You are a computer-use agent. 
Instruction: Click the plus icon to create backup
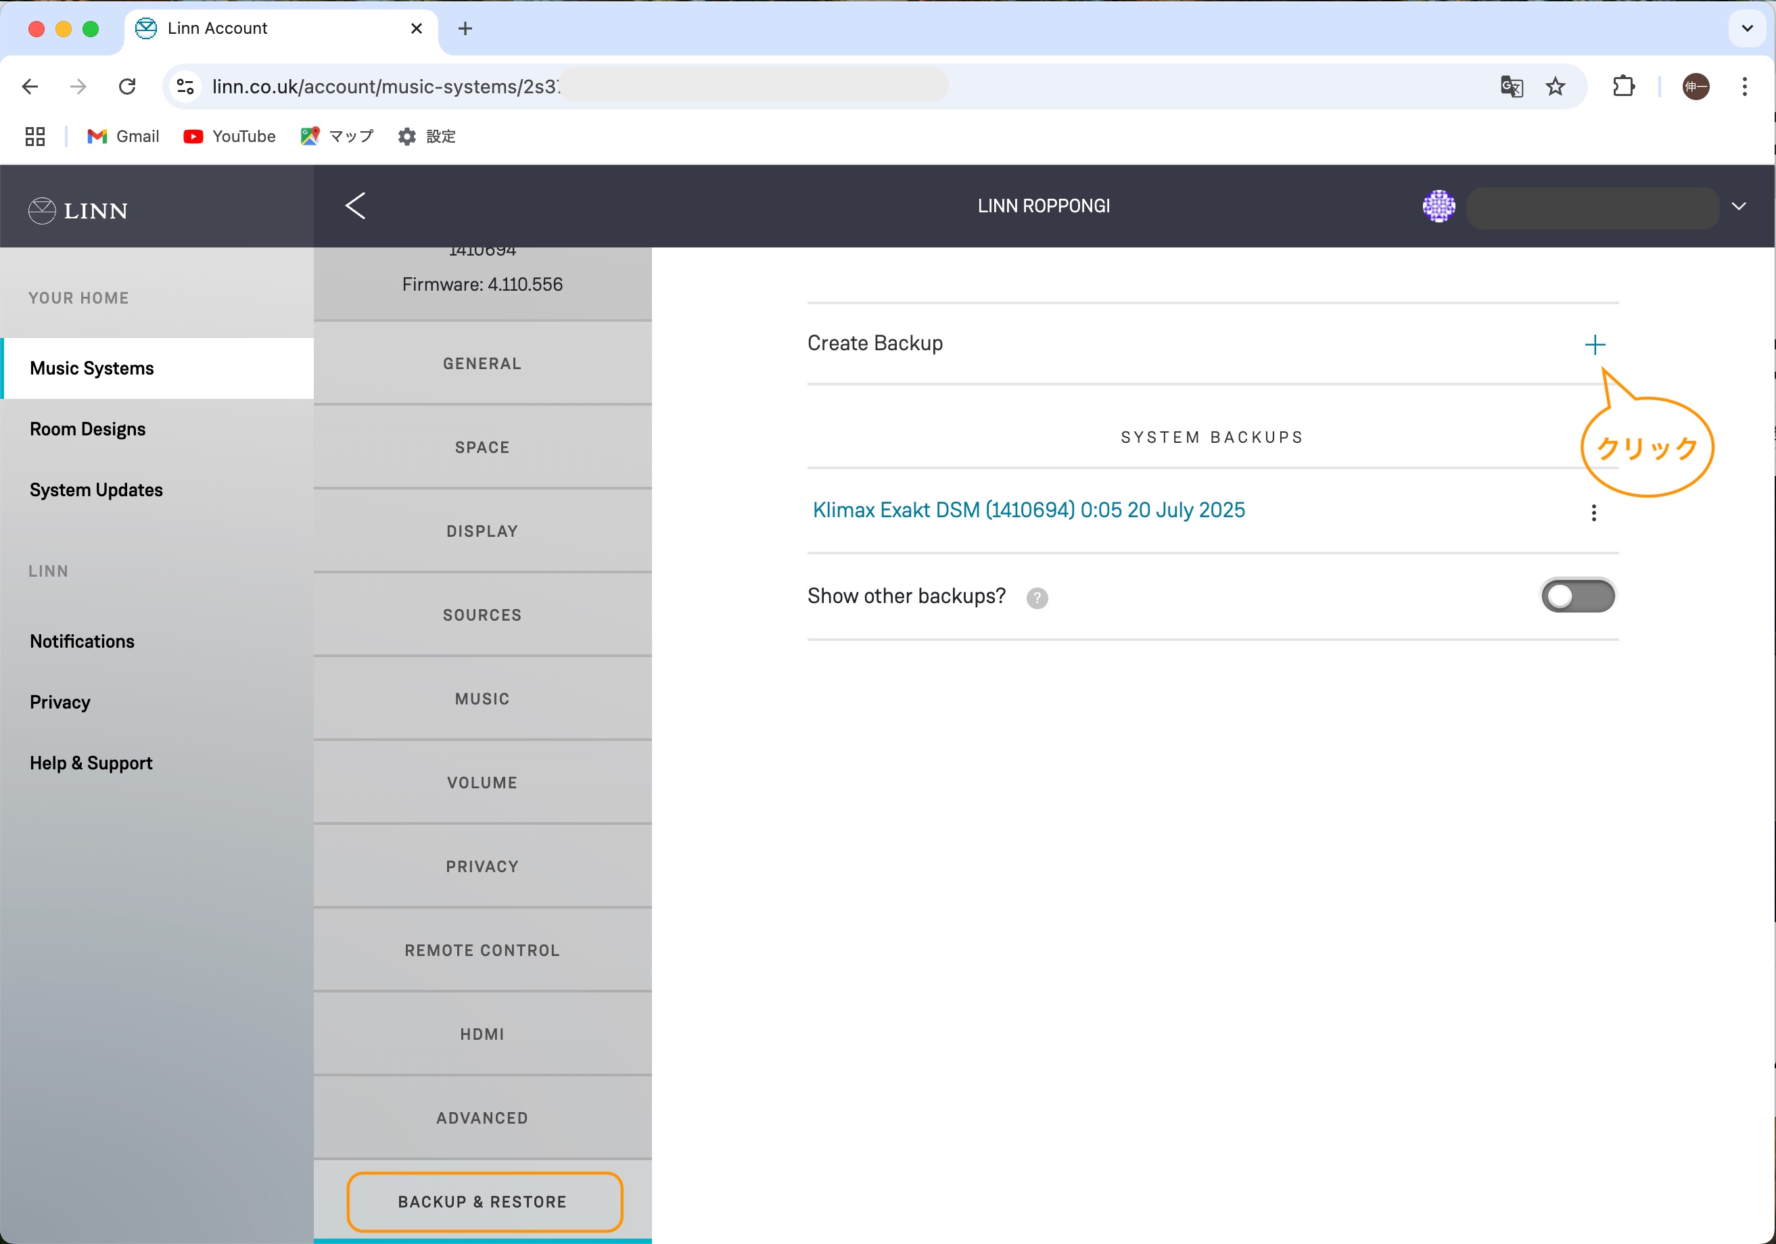pos(1594,344)
